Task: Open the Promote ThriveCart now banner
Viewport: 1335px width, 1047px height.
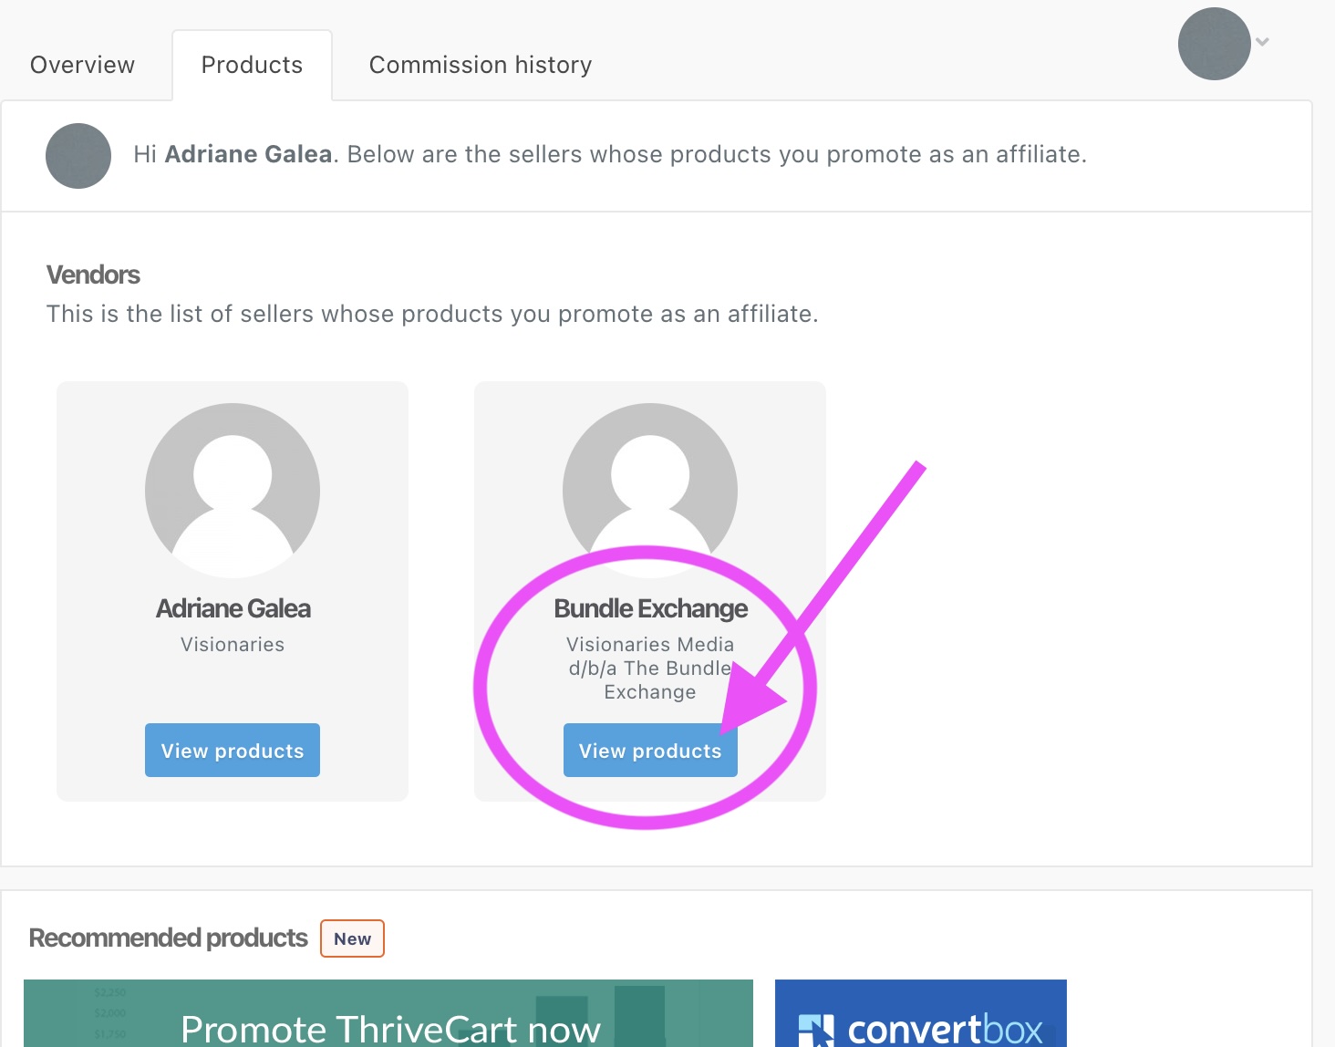Action: [x=388, y=1017]
